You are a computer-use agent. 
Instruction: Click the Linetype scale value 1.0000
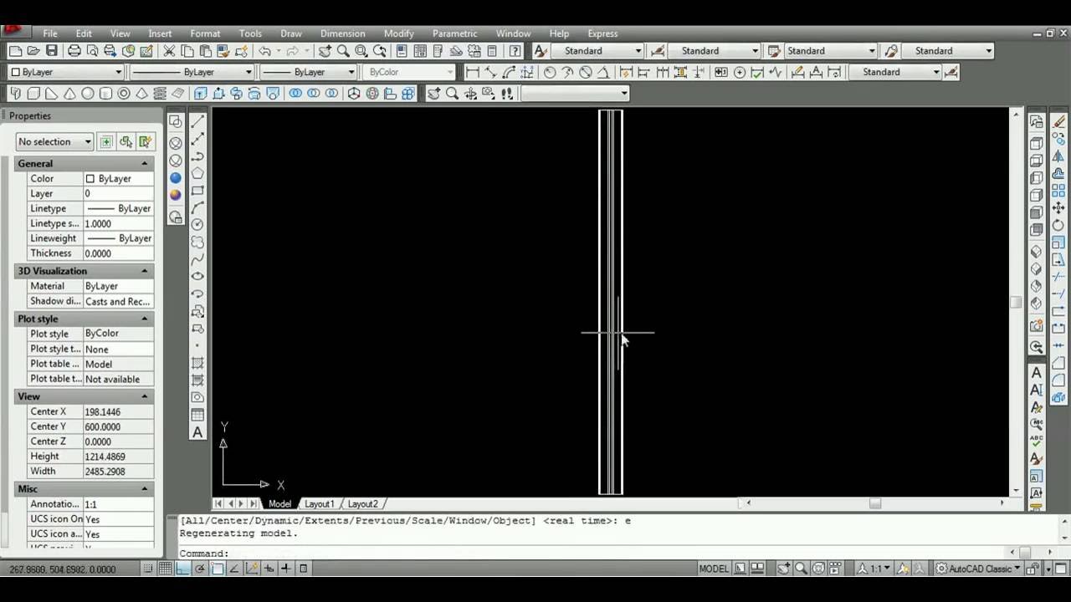pyautogui.click(x=118, y=224)
